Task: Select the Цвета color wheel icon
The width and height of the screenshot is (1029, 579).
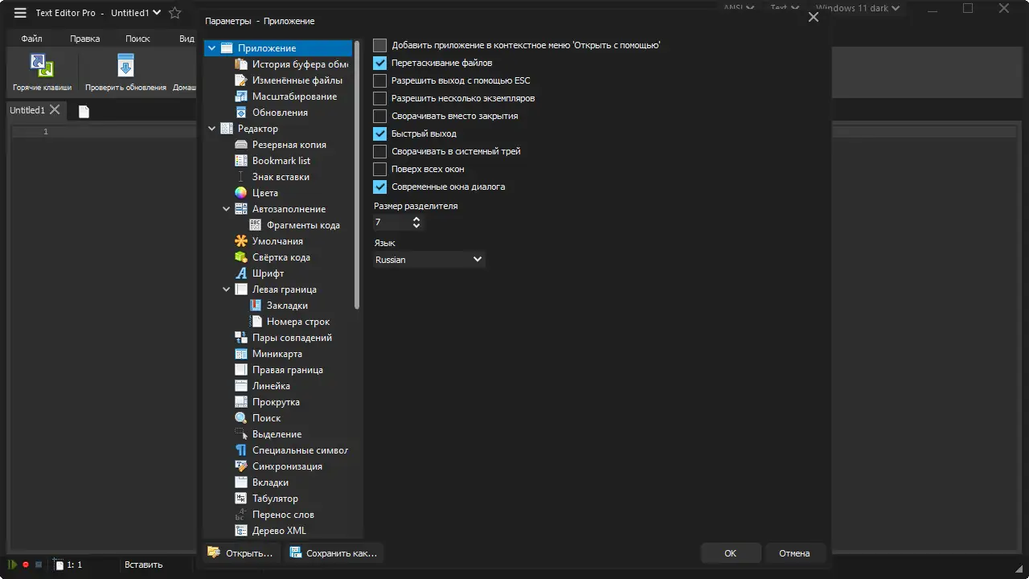Action: tap(240, 193)
